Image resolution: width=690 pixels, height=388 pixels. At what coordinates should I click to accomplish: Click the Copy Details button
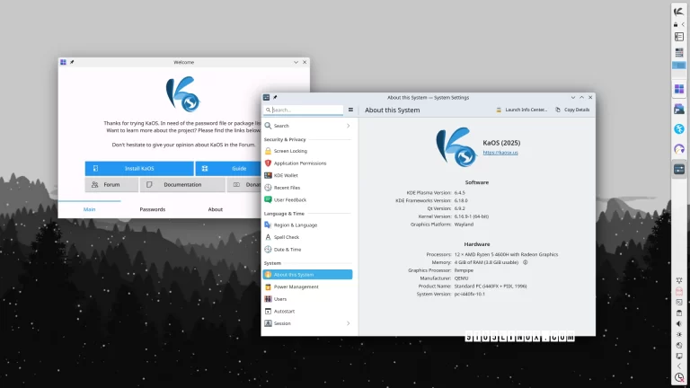tap(572, 110)
